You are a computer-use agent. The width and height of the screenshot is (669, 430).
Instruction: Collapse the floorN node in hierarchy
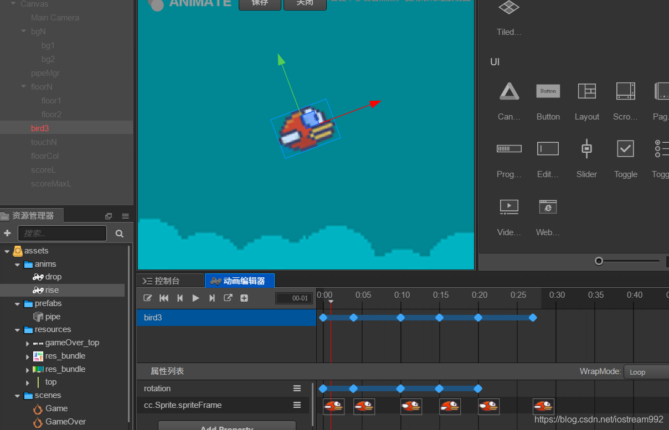click(24, 87)
